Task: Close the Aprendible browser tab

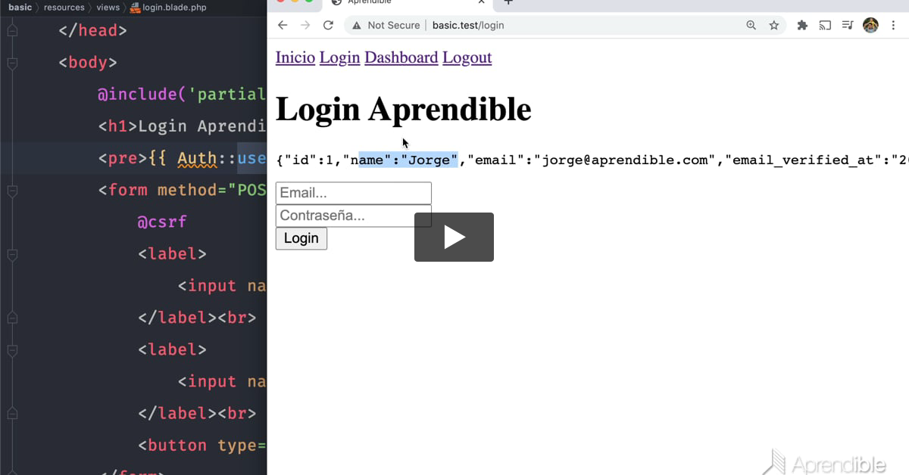Action: coord(481,2)
